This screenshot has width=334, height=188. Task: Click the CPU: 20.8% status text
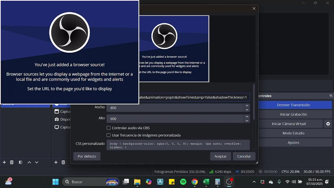click(290, 172)
